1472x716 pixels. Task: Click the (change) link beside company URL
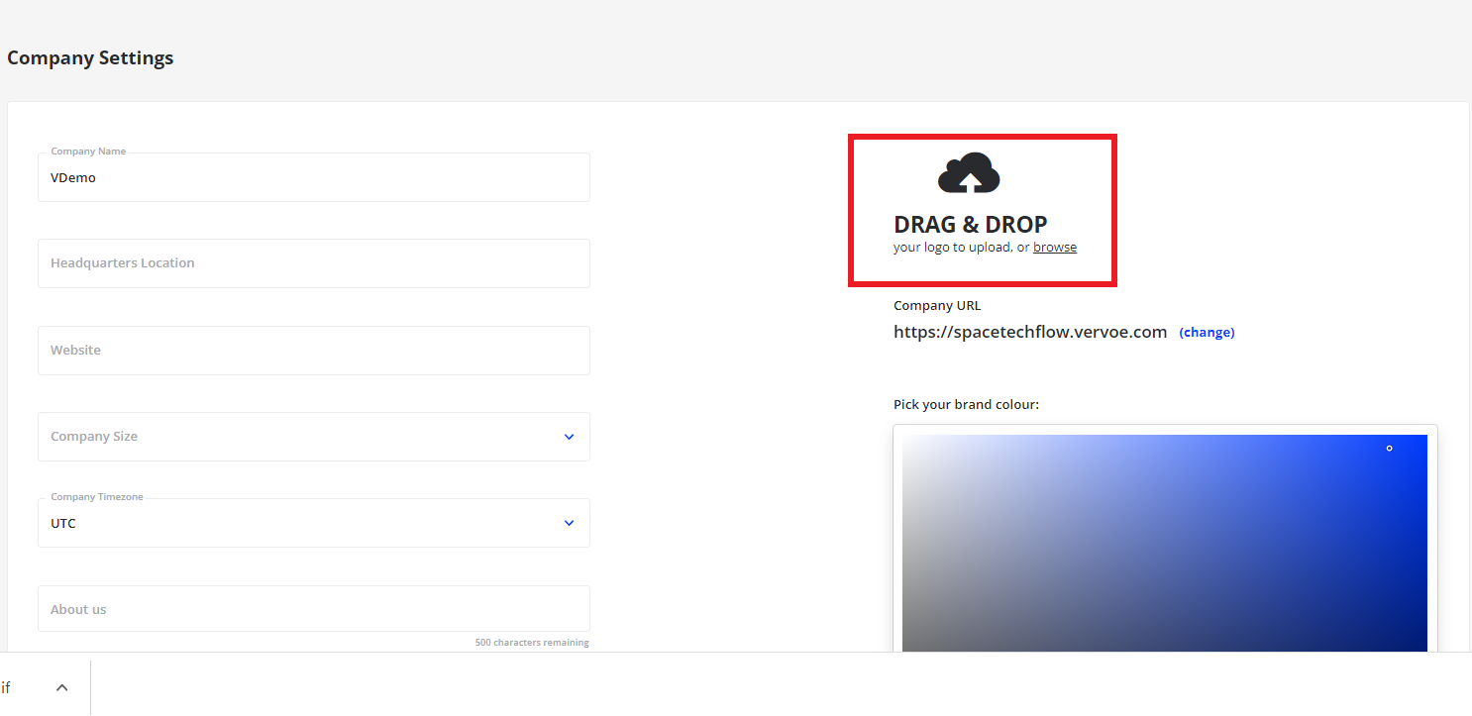[x=1207, y=333]
